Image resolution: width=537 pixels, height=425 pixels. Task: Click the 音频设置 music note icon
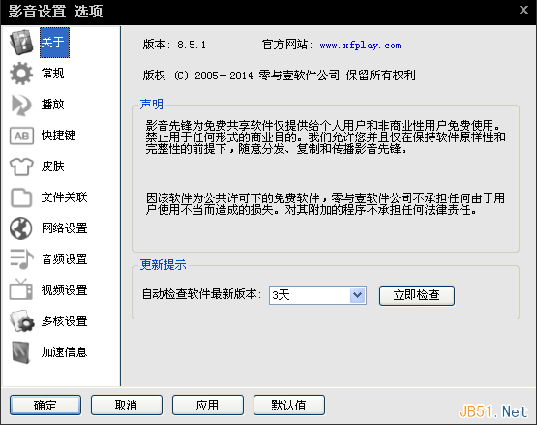(21, 259)
